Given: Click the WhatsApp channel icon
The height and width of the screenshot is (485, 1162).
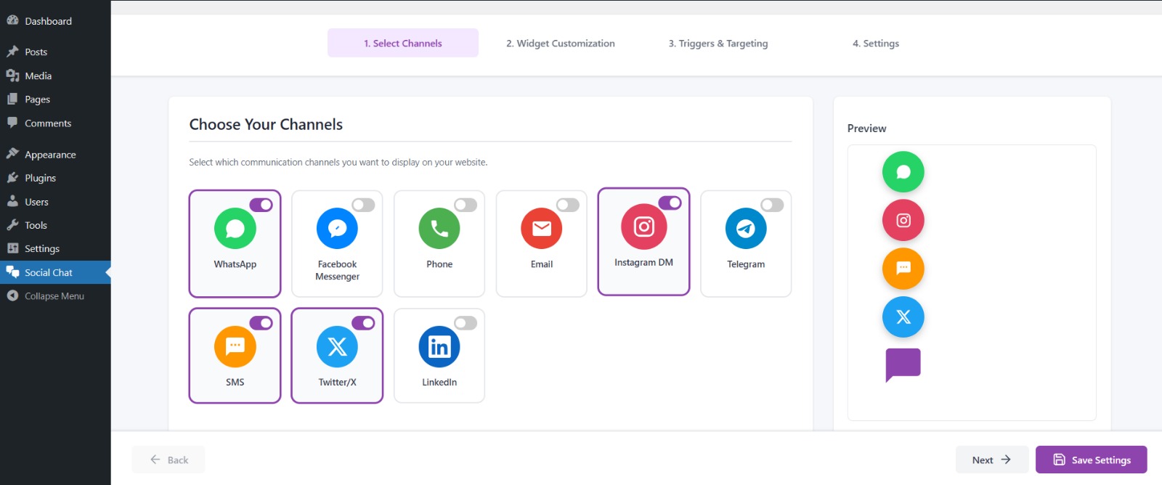Looking at the screenshot, I should (235, 229).
